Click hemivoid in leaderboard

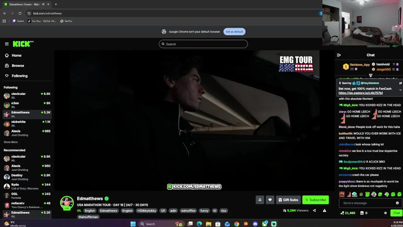[383, 64]
